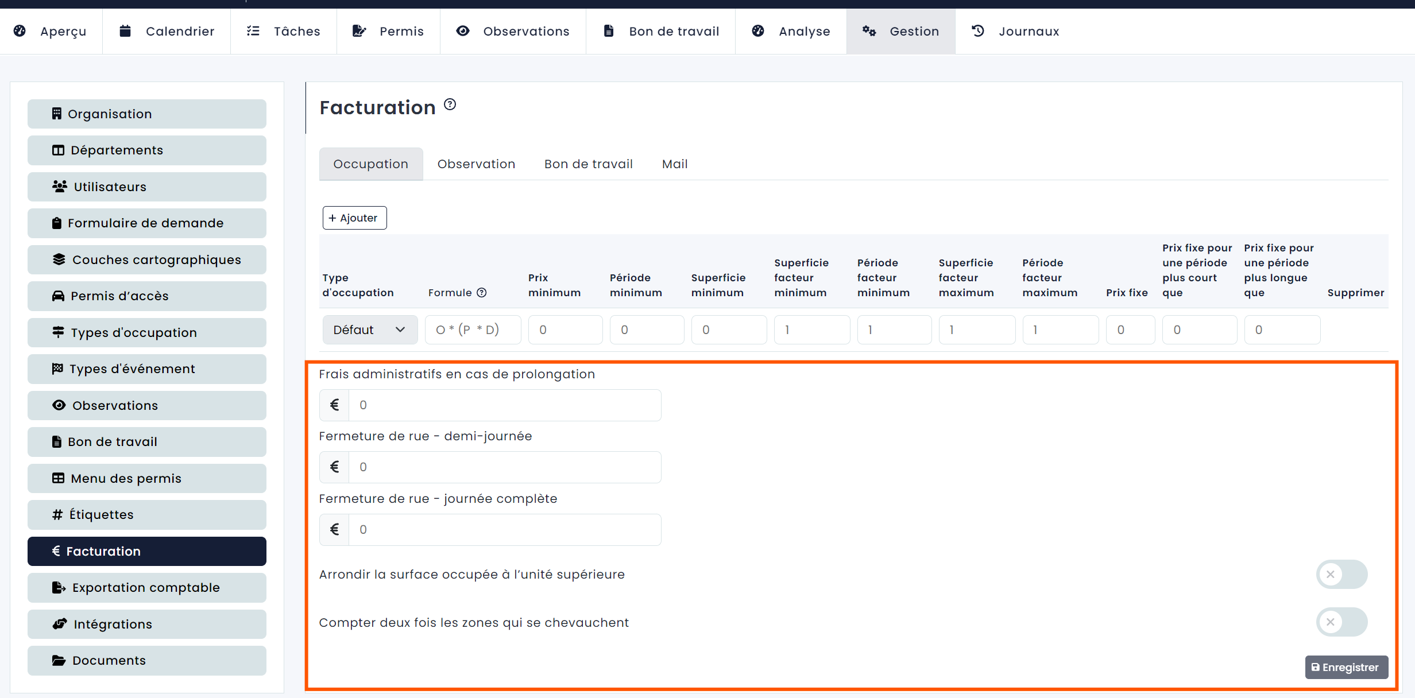
Task: Click the eye icon next to Observations top nav
Action: (463, 31)
